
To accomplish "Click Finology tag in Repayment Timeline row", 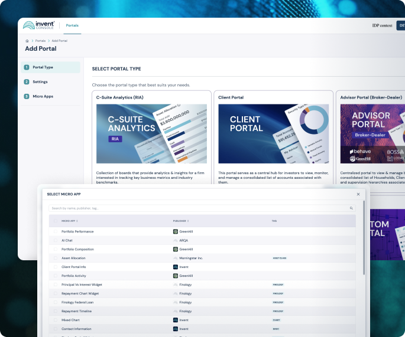I will tap(278, 311).
